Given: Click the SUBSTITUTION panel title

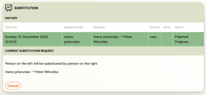Looking at the screenshot, I should point(26,8).
